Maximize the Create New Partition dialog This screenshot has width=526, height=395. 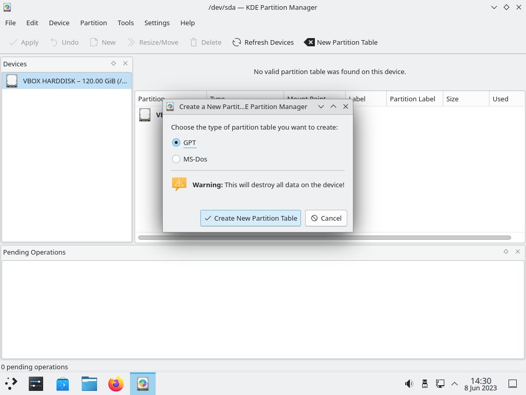333,106
